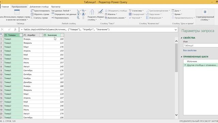Click the 'Use first row as headers' table icon
218x123 pixels.
(x=17, y=12)
